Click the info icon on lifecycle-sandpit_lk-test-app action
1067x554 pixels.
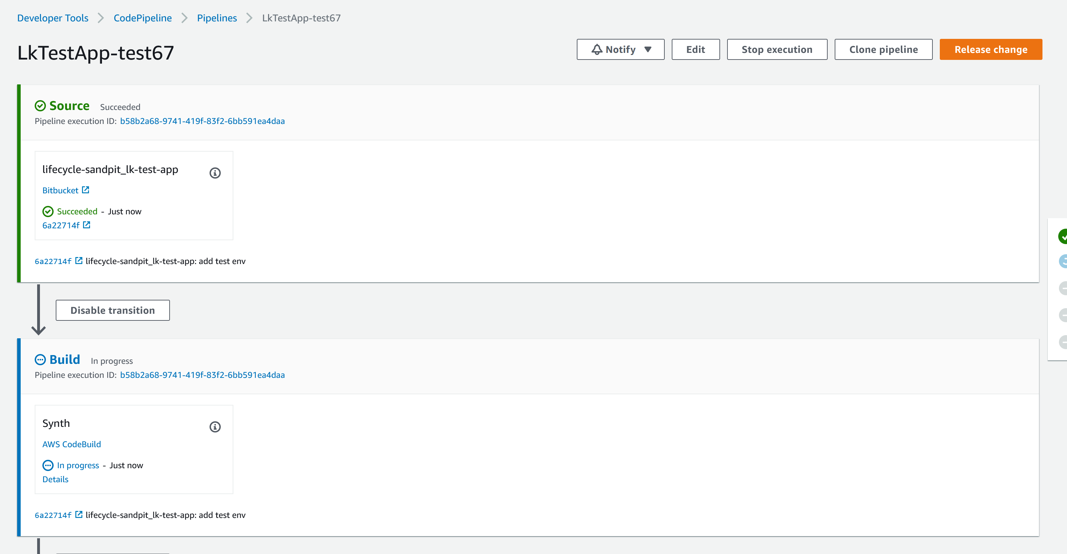pos(214,173)
